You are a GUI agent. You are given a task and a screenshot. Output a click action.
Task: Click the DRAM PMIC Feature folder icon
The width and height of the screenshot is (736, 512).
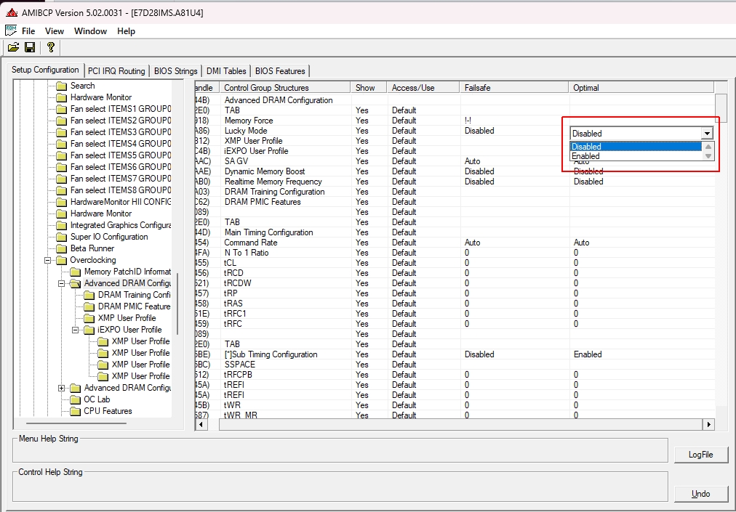tap(89, 306)
